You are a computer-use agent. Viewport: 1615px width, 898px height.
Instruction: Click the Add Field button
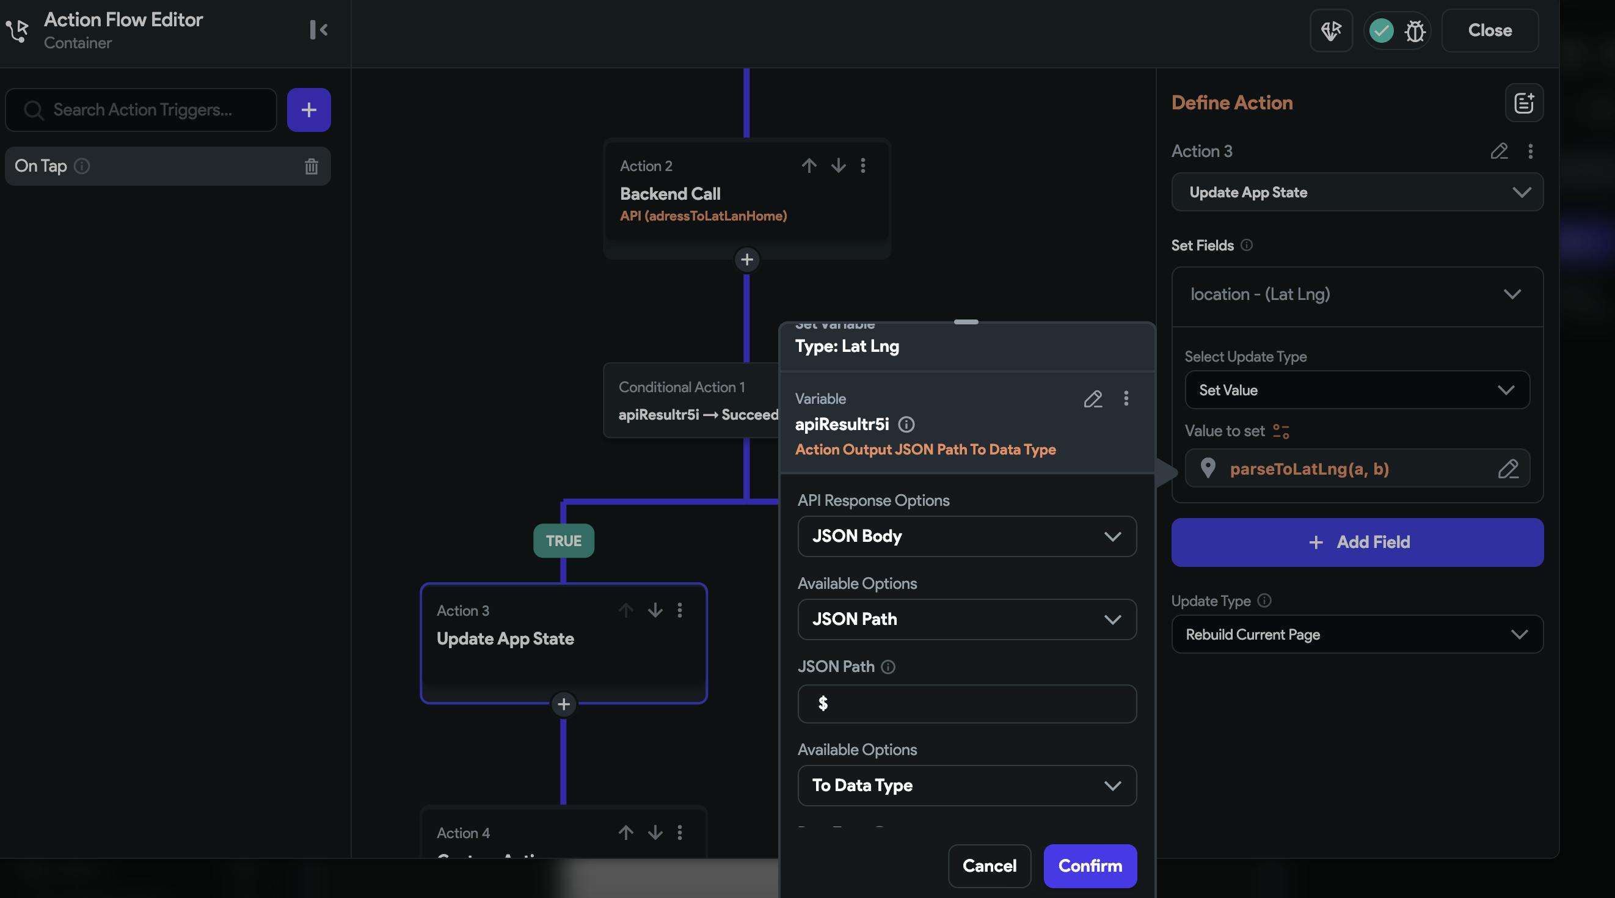click(x=1357, y=542)
